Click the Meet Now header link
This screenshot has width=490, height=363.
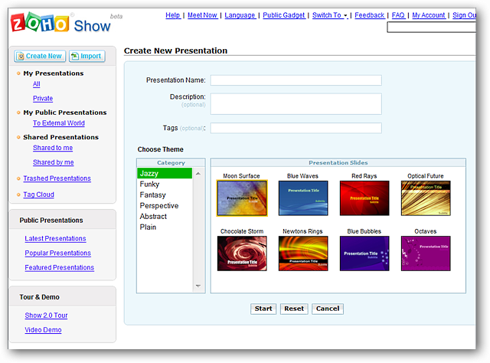pyautogui.click(x=202, y=15)
